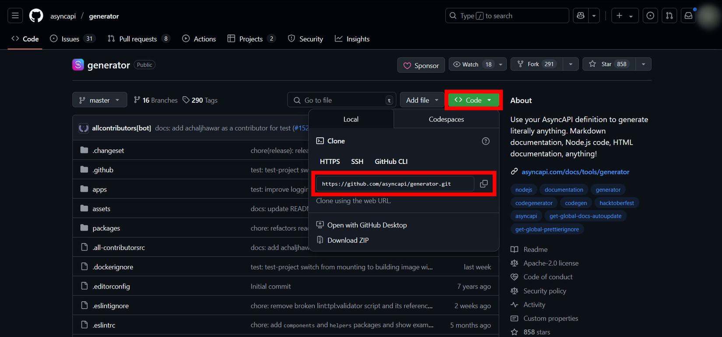
Task: Focus the 'Type / to search' field
Action: coord(507,16)
